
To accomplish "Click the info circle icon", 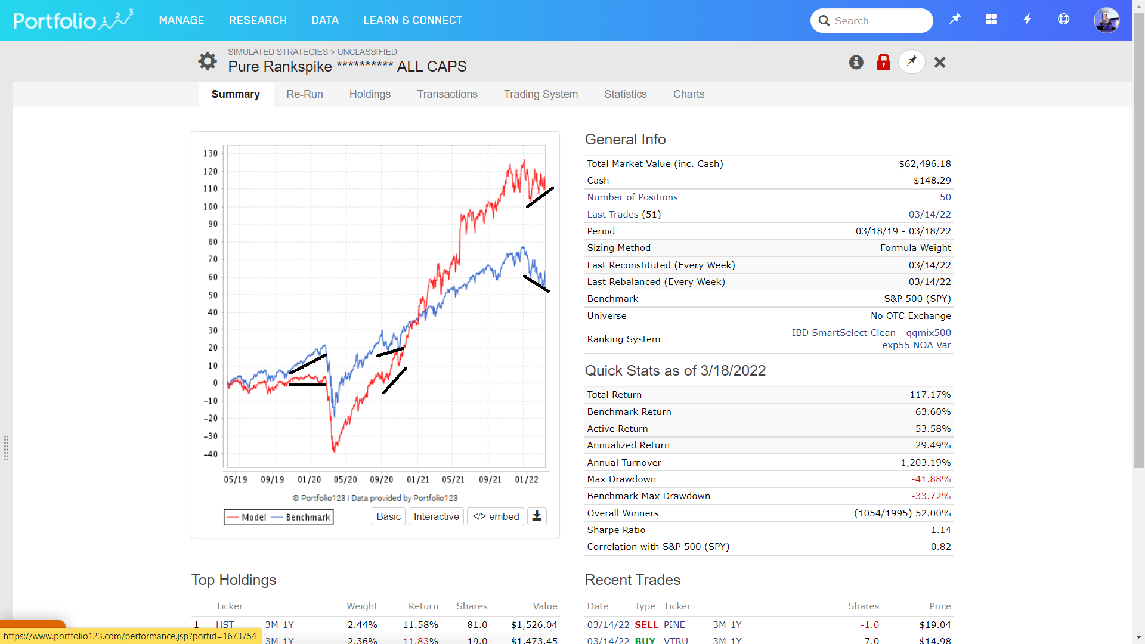I will pyautogui.click(x=856, y=62).
